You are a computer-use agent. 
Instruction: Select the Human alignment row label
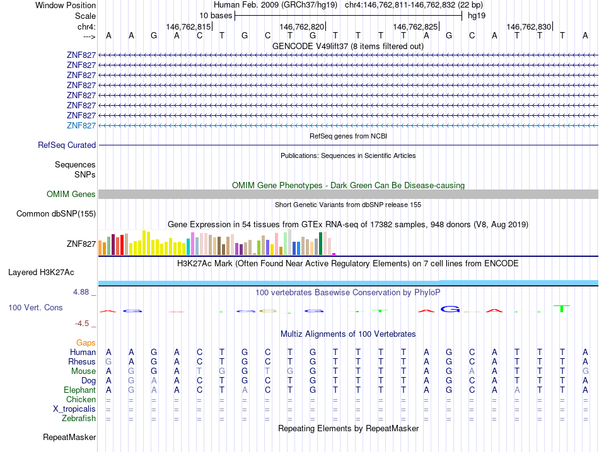click(x=83, y=352)
